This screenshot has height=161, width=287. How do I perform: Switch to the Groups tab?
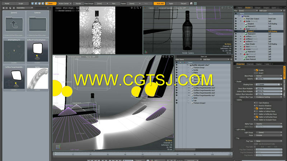tap(258, 8)
